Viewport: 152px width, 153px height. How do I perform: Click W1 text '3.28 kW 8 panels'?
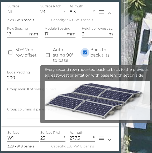tap(21, 146)
